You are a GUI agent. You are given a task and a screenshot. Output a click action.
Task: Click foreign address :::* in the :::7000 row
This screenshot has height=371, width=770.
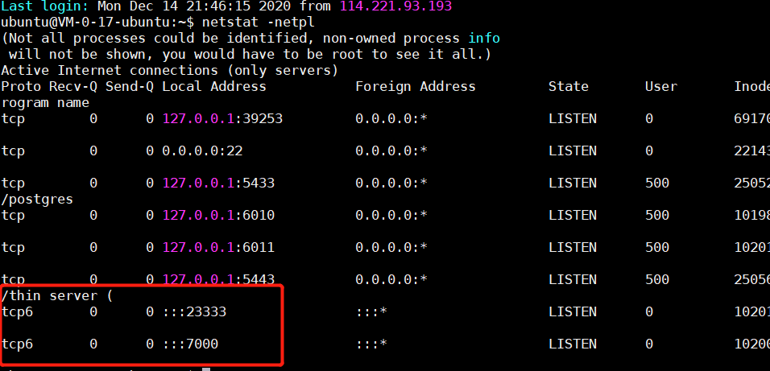click(x=371, y=344)
